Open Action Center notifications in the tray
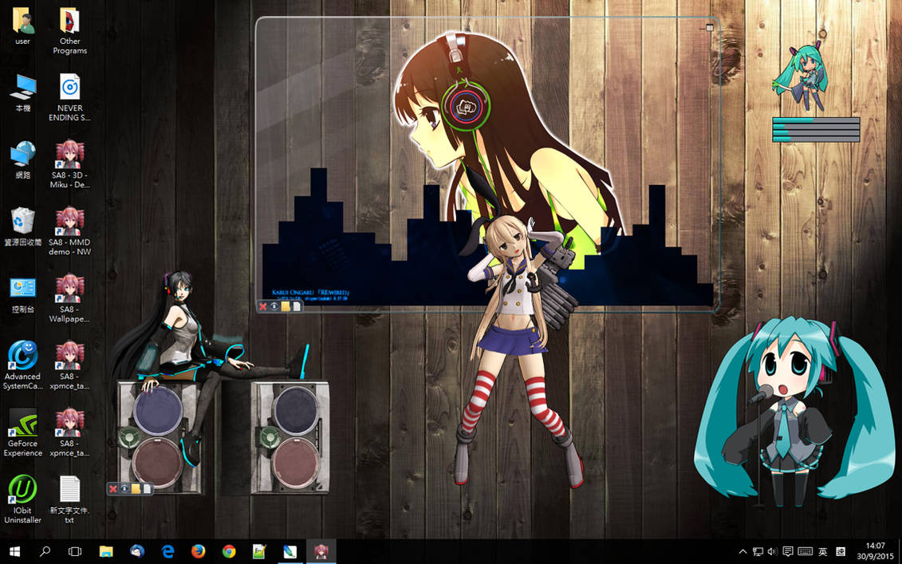902x564 pixels. (x=788, y=551)
